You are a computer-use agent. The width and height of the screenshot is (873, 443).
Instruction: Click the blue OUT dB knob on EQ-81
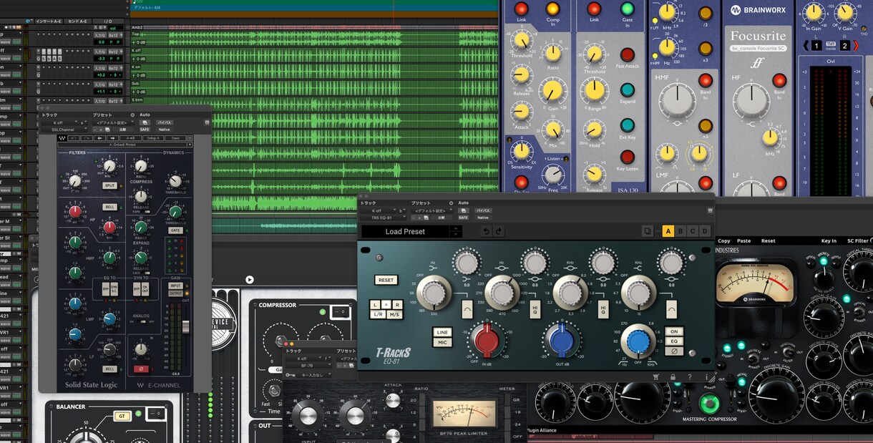[x=562, y=339]
